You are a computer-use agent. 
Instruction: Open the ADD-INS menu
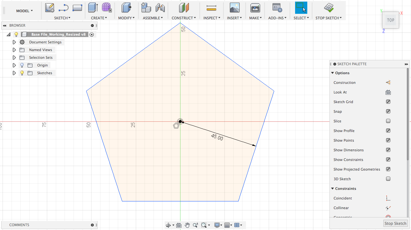click(277, 18)
